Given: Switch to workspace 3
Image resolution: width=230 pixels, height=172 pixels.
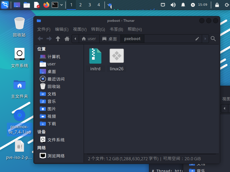Looking at the screenshot, I should tap(90, 5).
